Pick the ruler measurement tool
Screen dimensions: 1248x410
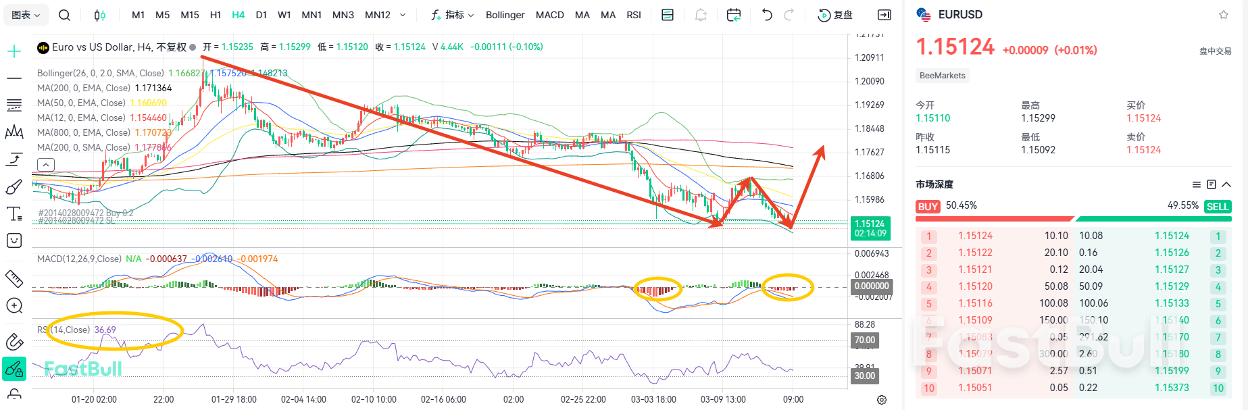click(x=14, y=278)
